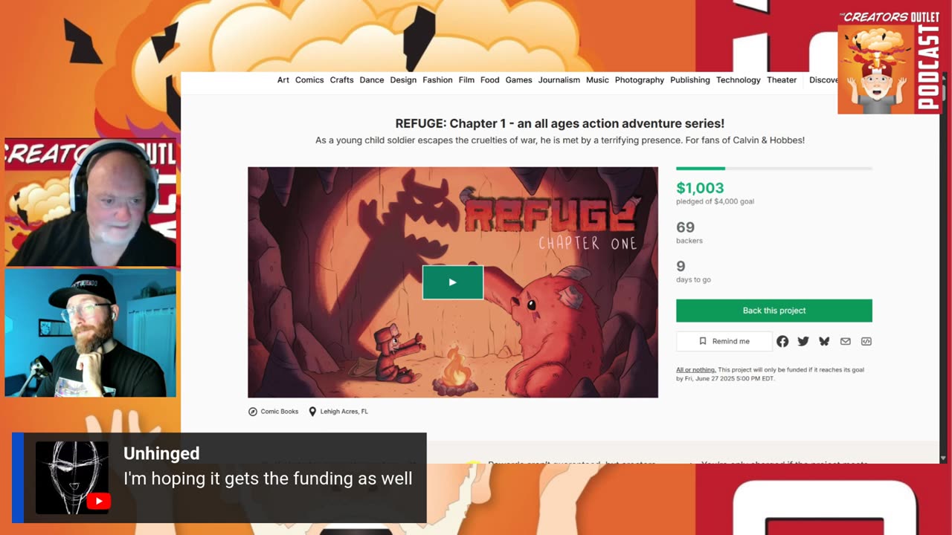Click the bookmark Remind me button
The height and width of the screenshot is (535, 952).
[724, 341]
